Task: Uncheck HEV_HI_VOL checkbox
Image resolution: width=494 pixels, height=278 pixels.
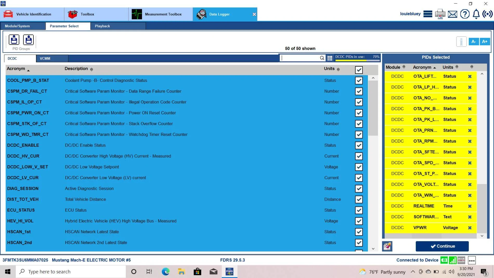Action: (x=359, y=221)
